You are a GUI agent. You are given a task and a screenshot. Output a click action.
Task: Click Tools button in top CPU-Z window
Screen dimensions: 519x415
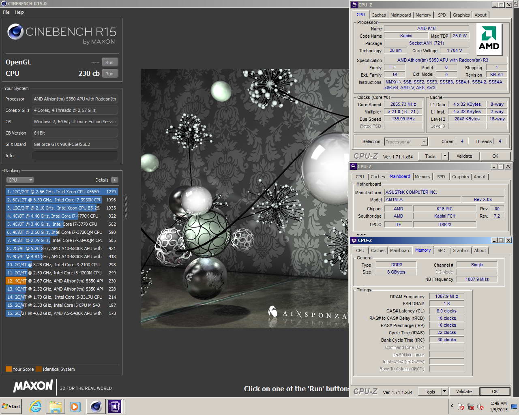pos(430,156)
